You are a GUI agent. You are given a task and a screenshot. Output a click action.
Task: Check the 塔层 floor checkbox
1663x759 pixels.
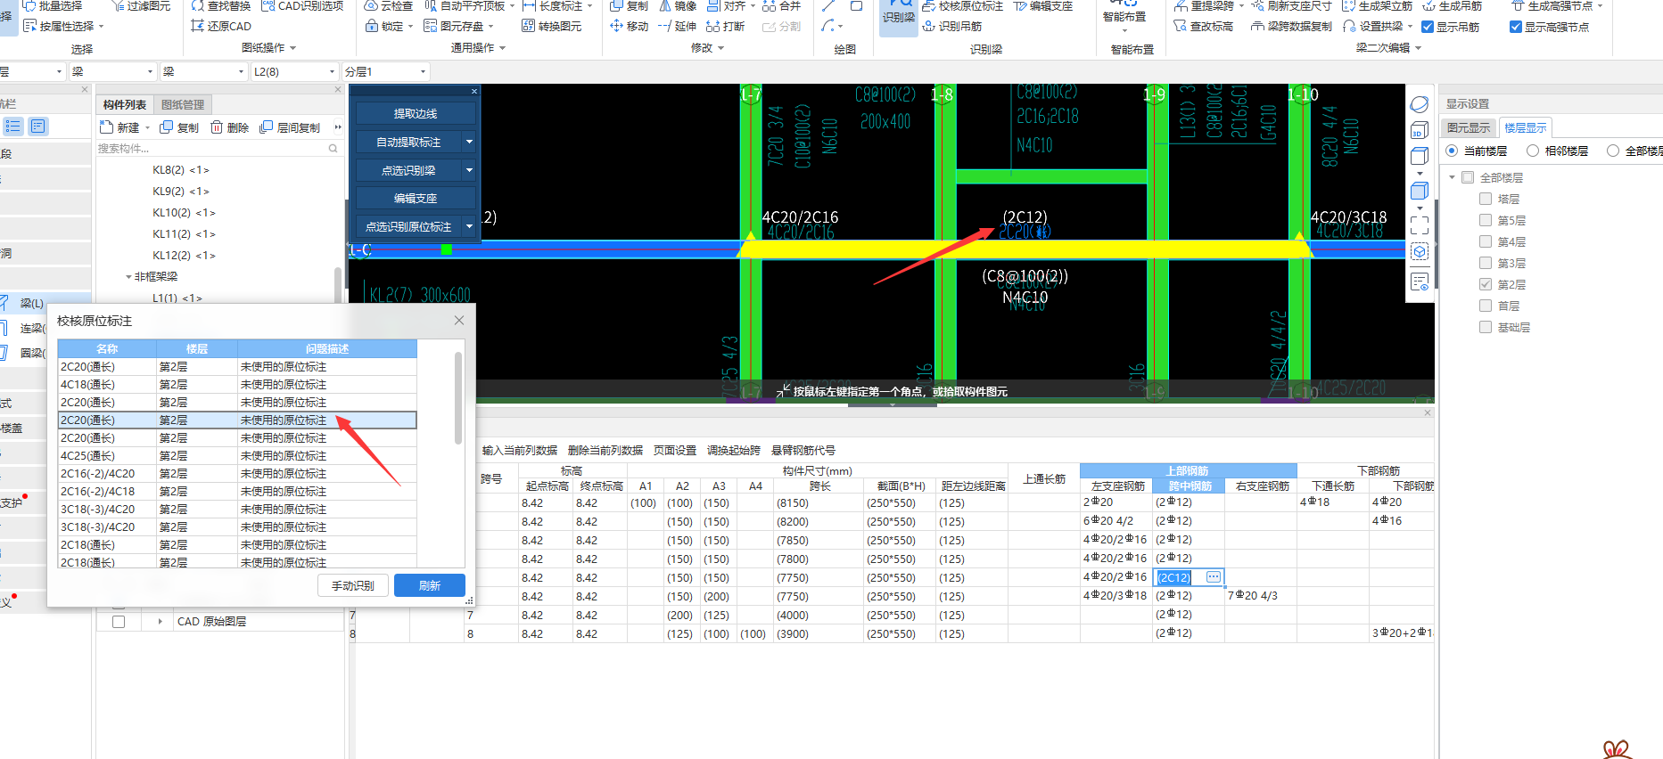point(1486,199)
